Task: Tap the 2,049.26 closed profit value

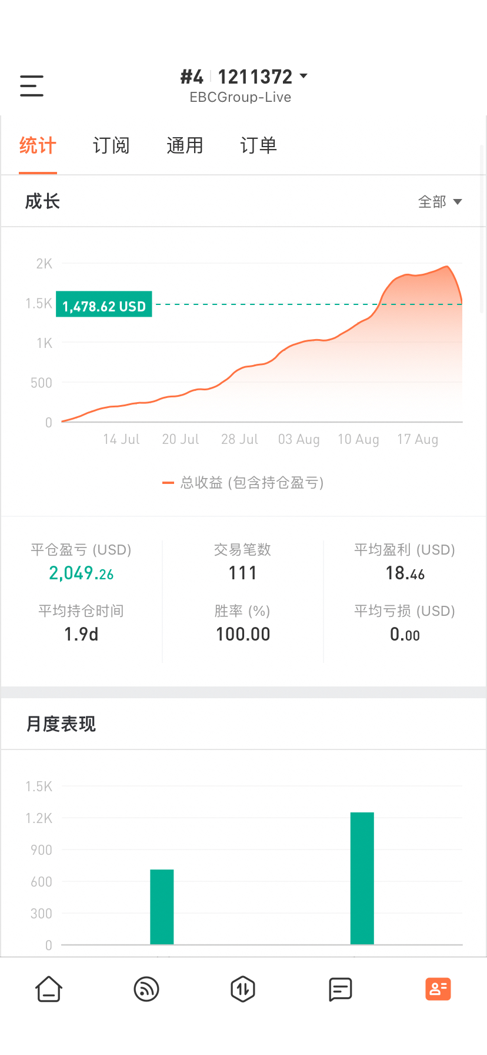Action: 81,573
